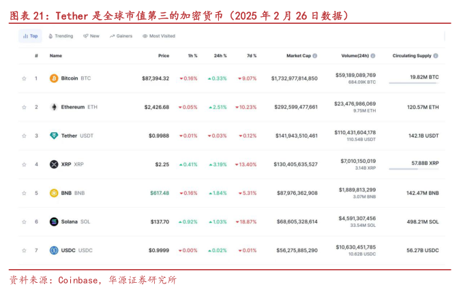This screenshot has width=463, height=293.
Task: Click market cap $1,732,977,814,850
Action: coord(295,78)
